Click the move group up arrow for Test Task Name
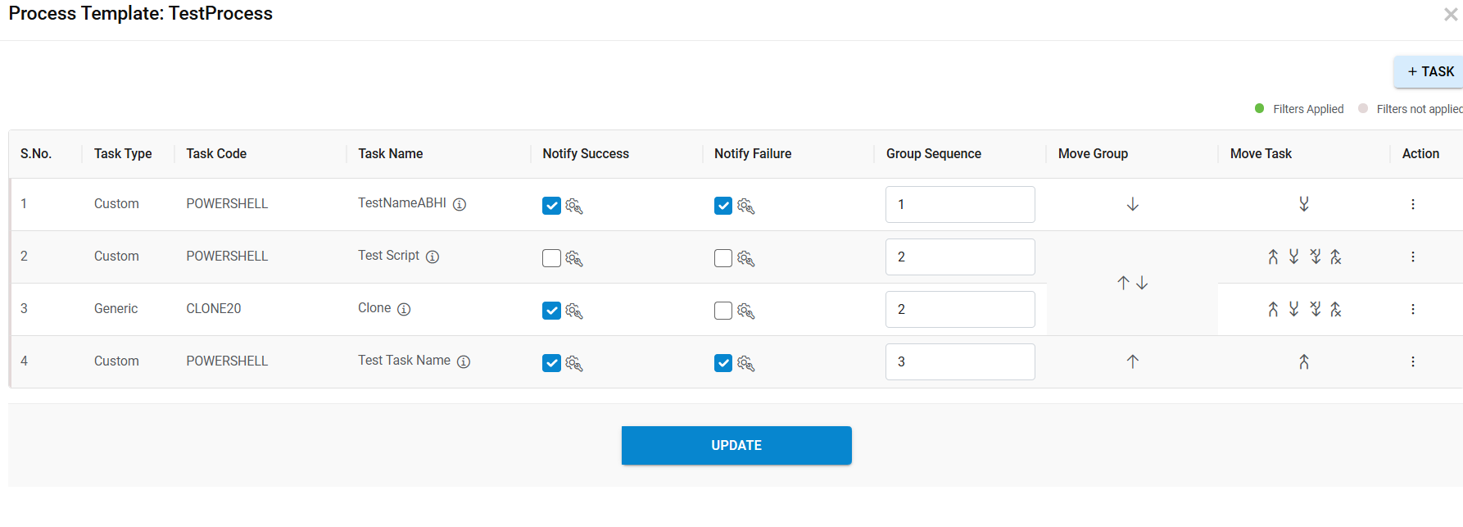 (x=1132, y=361)
